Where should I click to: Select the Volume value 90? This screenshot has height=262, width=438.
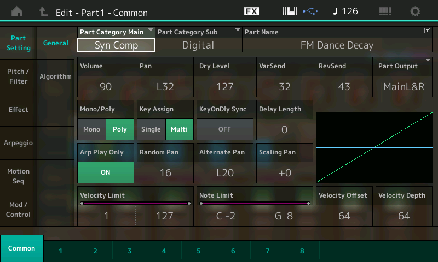(x=106, y=87)
